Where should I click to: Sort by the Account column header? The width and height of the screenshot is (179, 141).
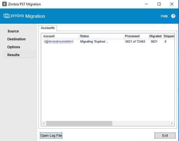(x=60, y=36)
